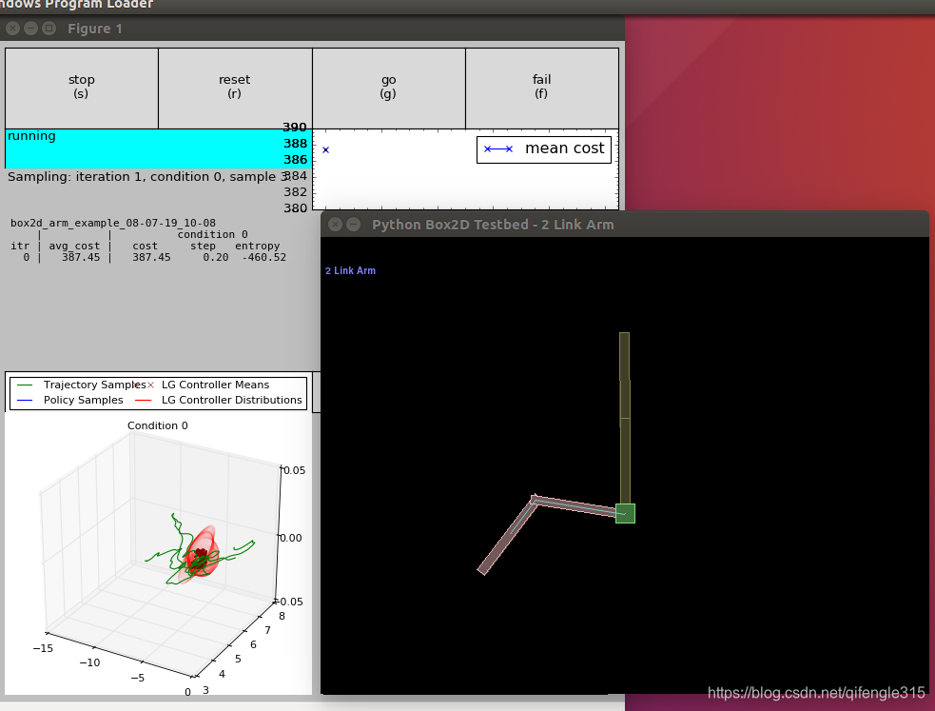Click the blue x data point in cost plot
The height and width of the screenshot is (711, 935).
point(325,149)
